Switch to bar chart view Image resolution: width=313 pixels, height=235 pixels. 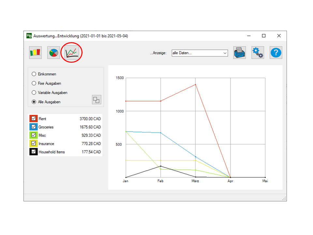pos(35,53)
